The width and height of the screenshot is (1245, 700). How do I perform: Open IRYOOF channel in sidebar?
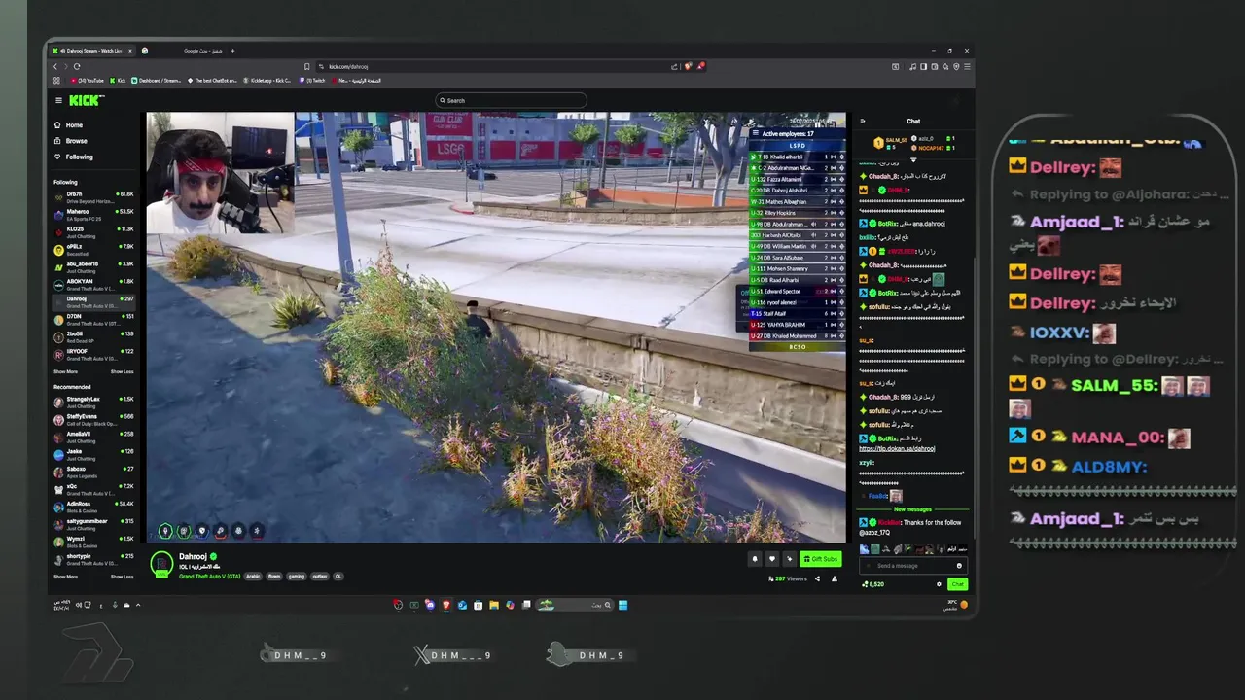coord(93,353)
